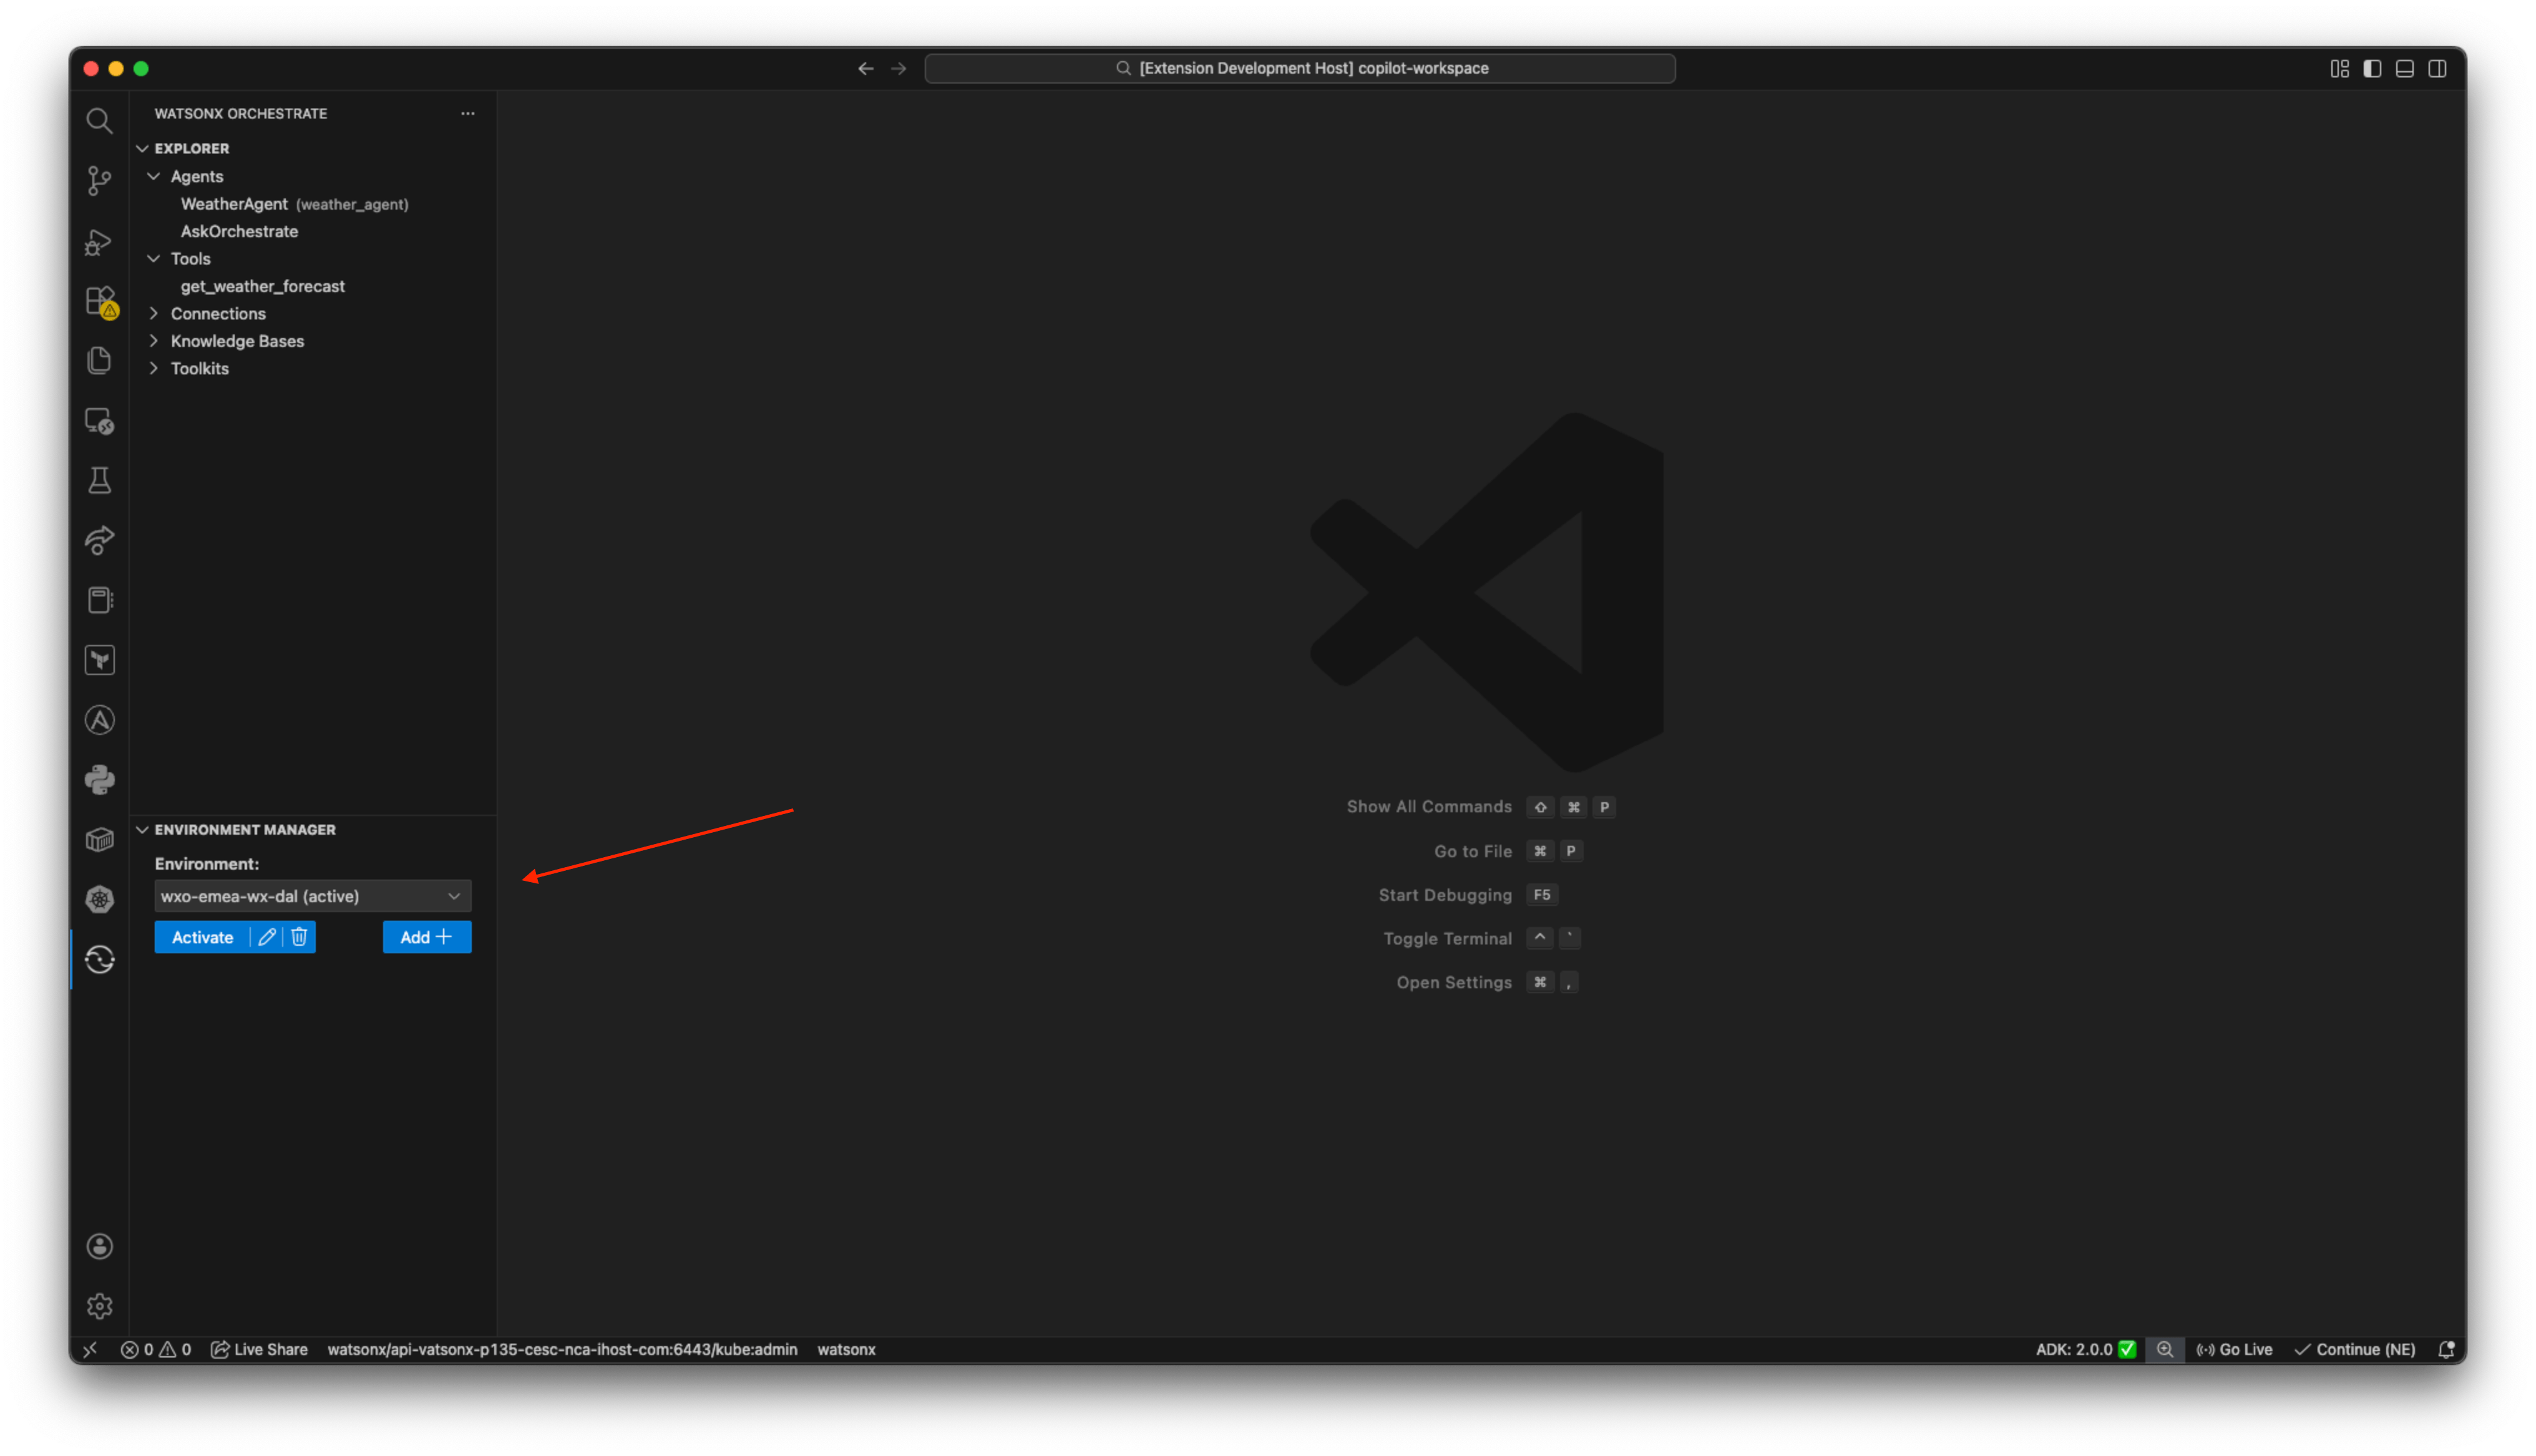Open the Testing beaker panel
Screen dimensions: 2536x1456
pos(99,479)
